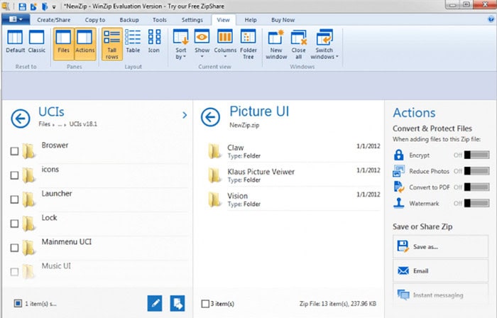
Task: Click the Launcher folder icon
Action: (28, 199)
